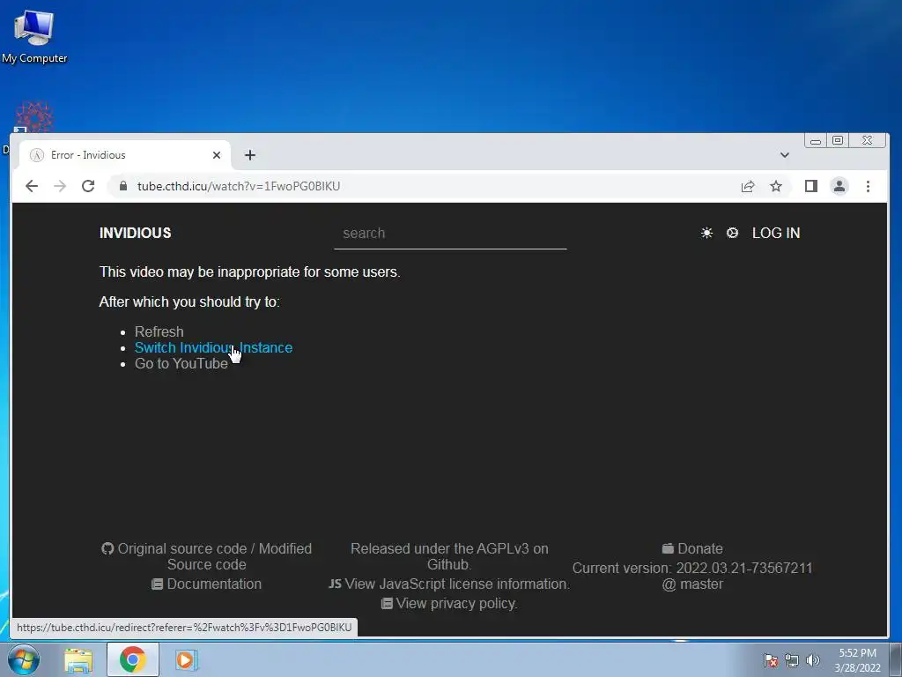Open Chrome side panel icon
This screenshot has width=902, height=677.
click(811, 186)
